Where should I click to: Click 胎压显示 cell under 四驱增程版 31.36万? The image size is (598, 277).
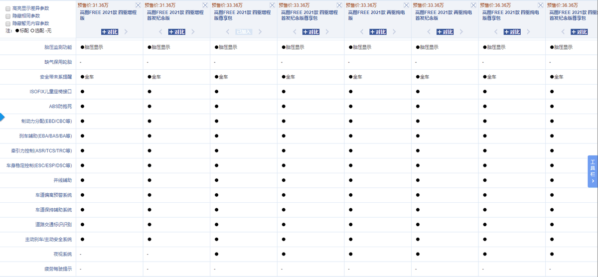[92, 47]
